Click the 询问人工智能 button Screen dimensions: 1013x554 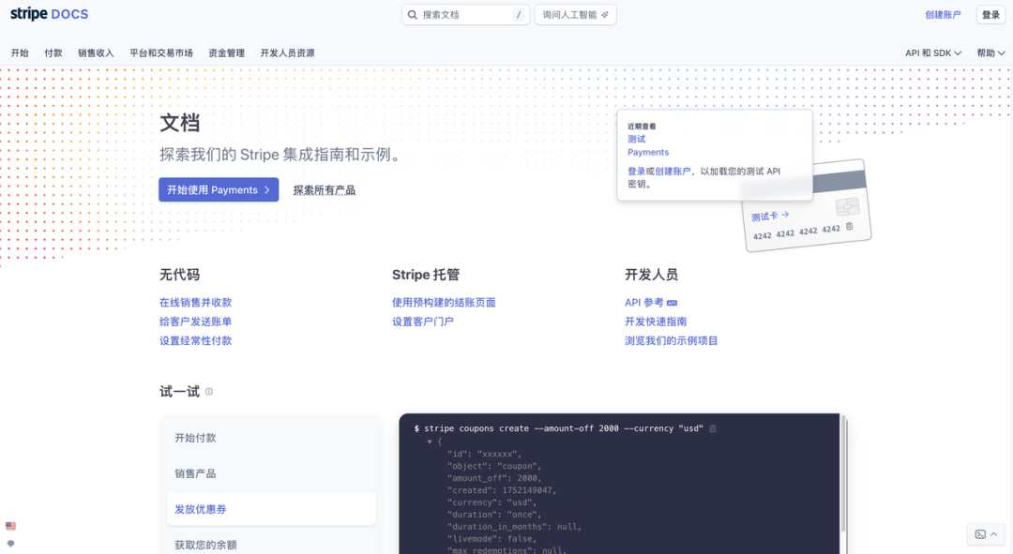(x=575, y=15)
